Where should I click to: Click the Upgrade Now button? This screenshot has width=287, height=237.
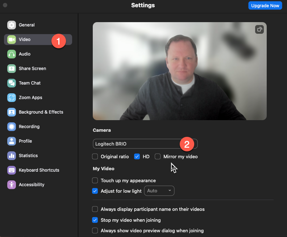(x=265, y=6)
